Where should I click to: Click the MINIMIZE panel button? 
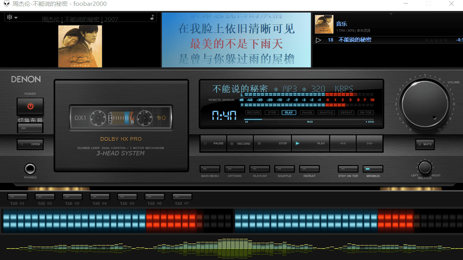coord(373,169)
